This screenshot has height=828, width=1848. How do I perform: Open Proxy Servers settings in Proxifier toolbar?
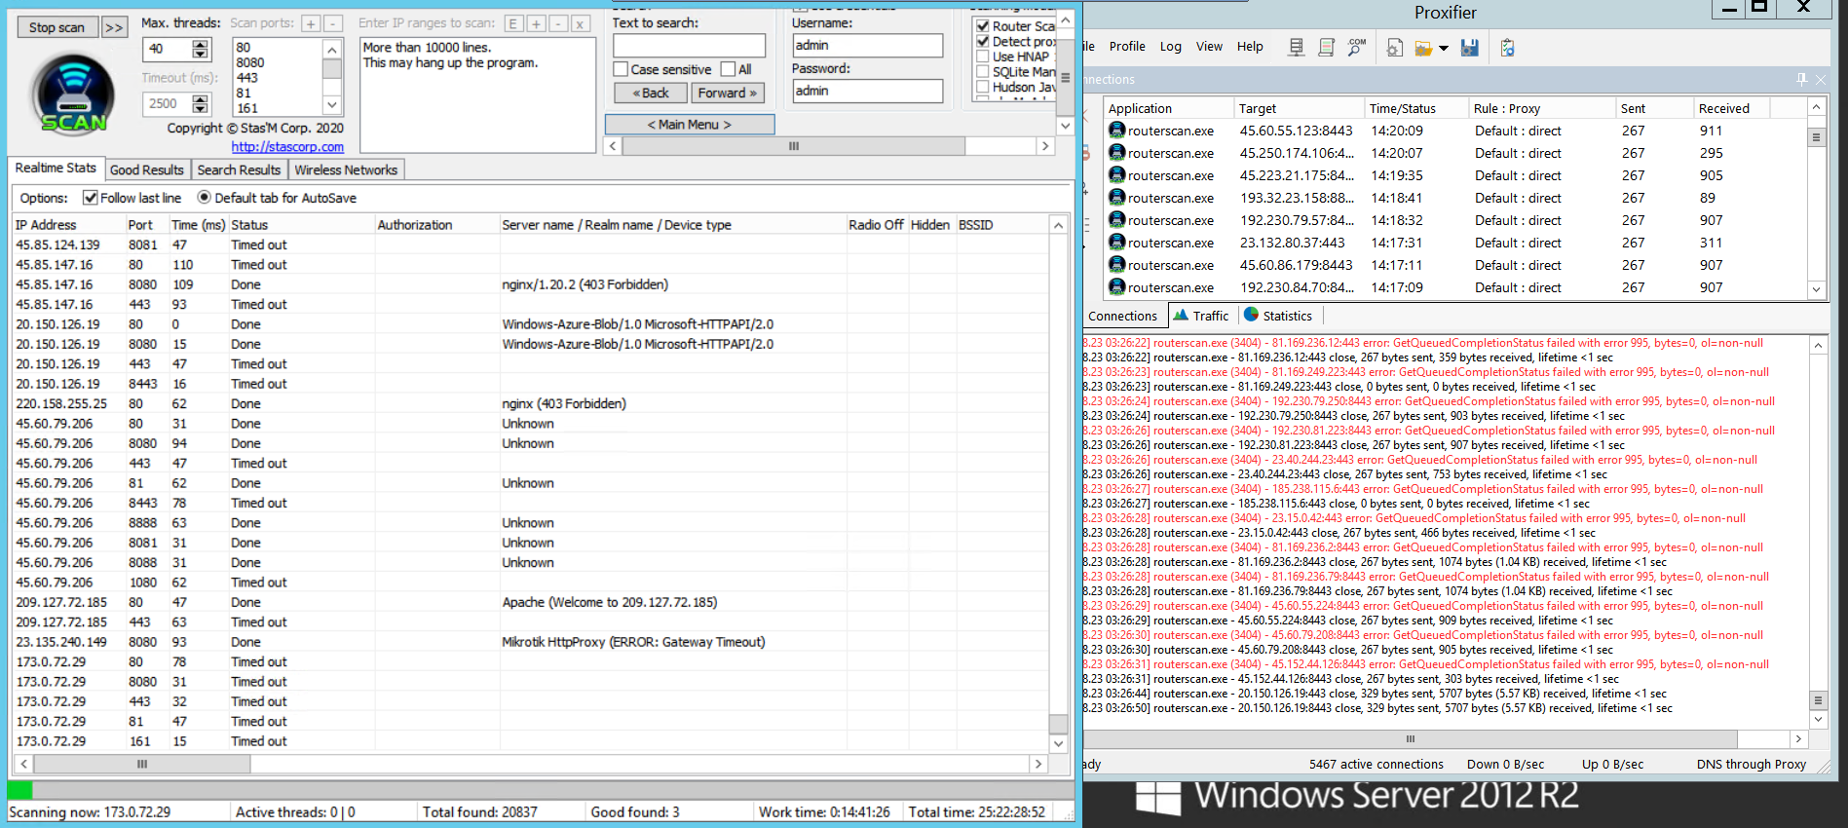[x=1296, y=48]
